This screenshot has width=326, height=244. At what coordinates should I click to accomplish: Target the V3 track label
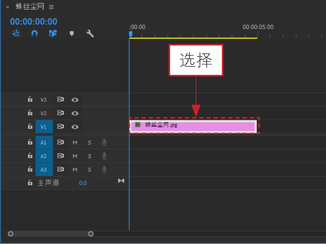click(43, 100)
